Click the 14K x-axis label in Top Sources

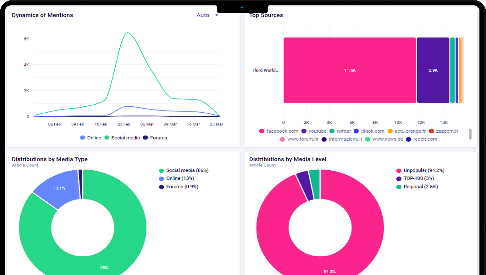click(444, 122)
